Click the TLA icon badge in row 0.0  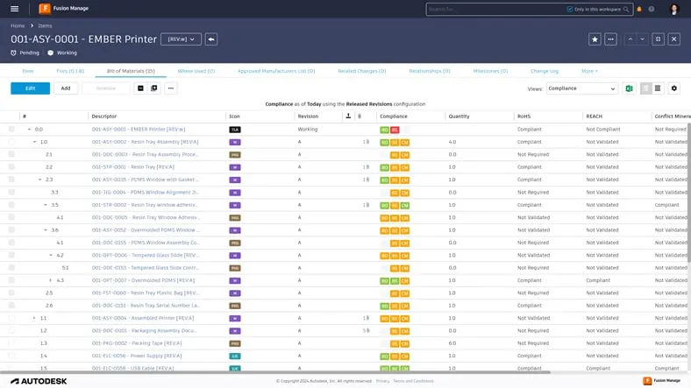coord(235,130)
